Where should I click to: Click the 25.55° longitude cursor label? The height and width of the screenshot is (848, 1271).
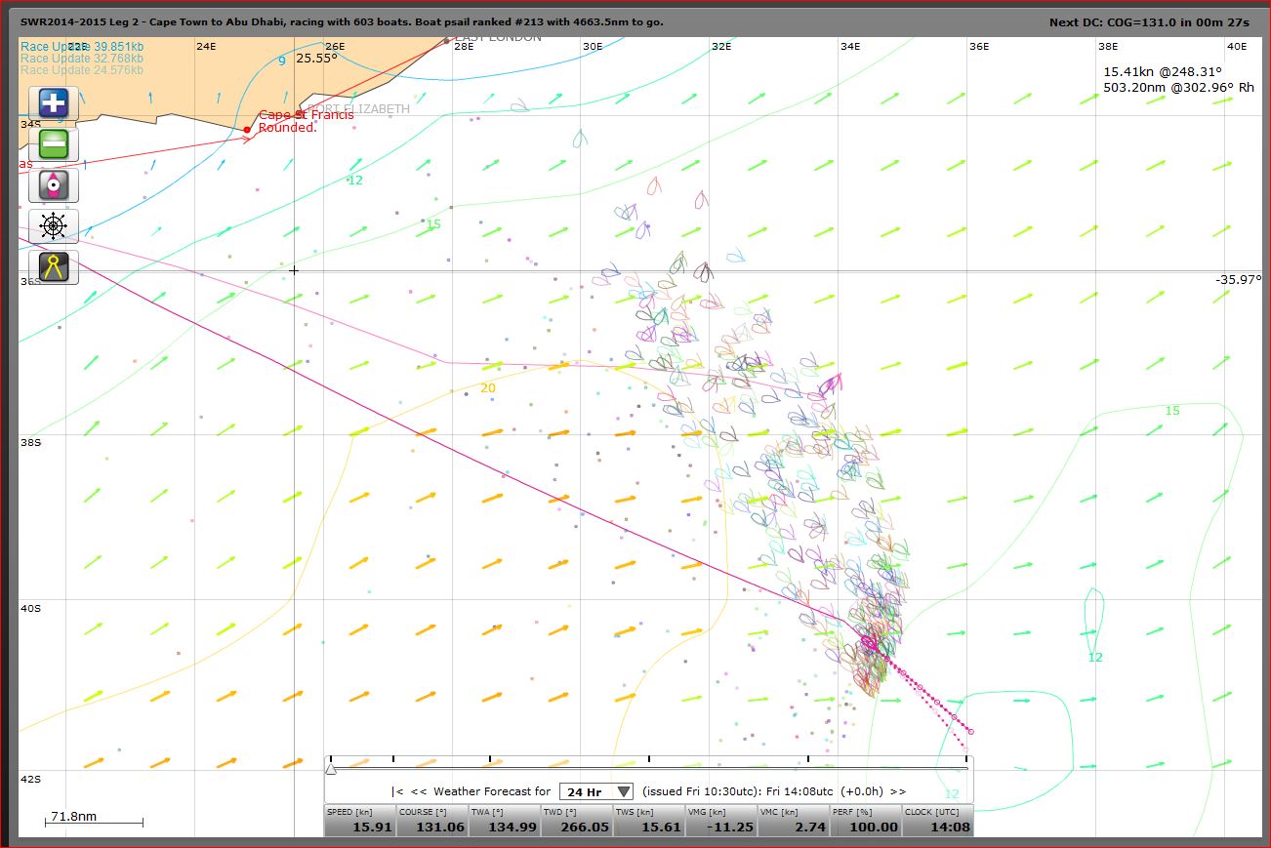(316, 59)
